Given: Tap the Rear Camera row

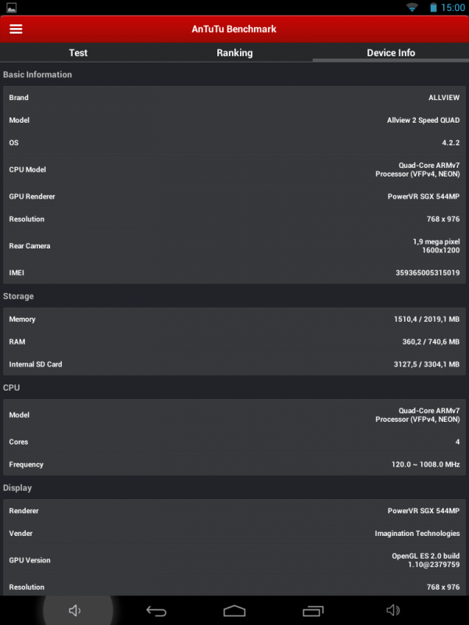Looking at the screenshot, I should (234, 246).
